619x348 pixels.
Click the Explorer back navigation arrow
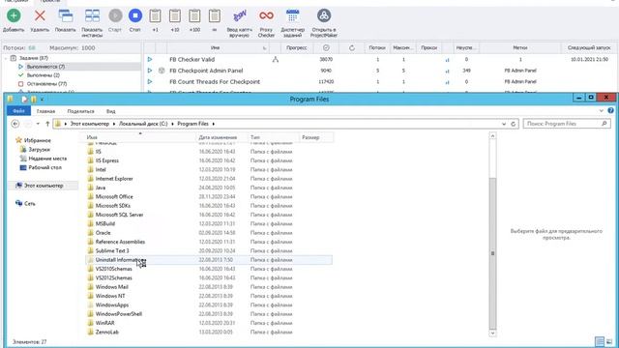point(15,124)
